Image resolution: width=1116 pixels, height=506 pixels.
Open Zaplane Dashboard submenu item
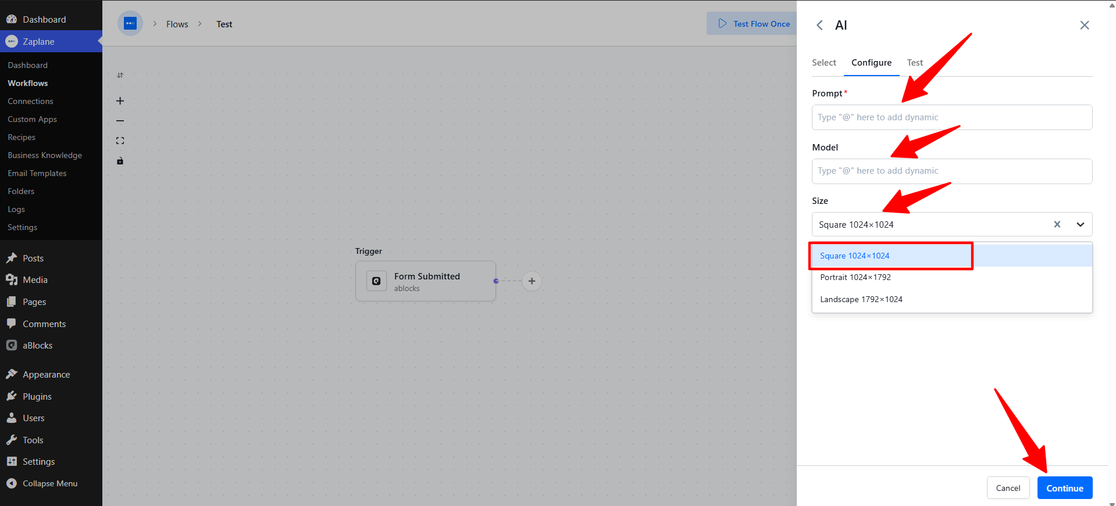(x=28, y=65)
